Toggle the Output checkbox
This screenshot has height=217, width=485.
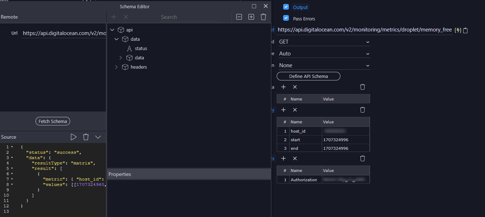(x=286, y=7)
